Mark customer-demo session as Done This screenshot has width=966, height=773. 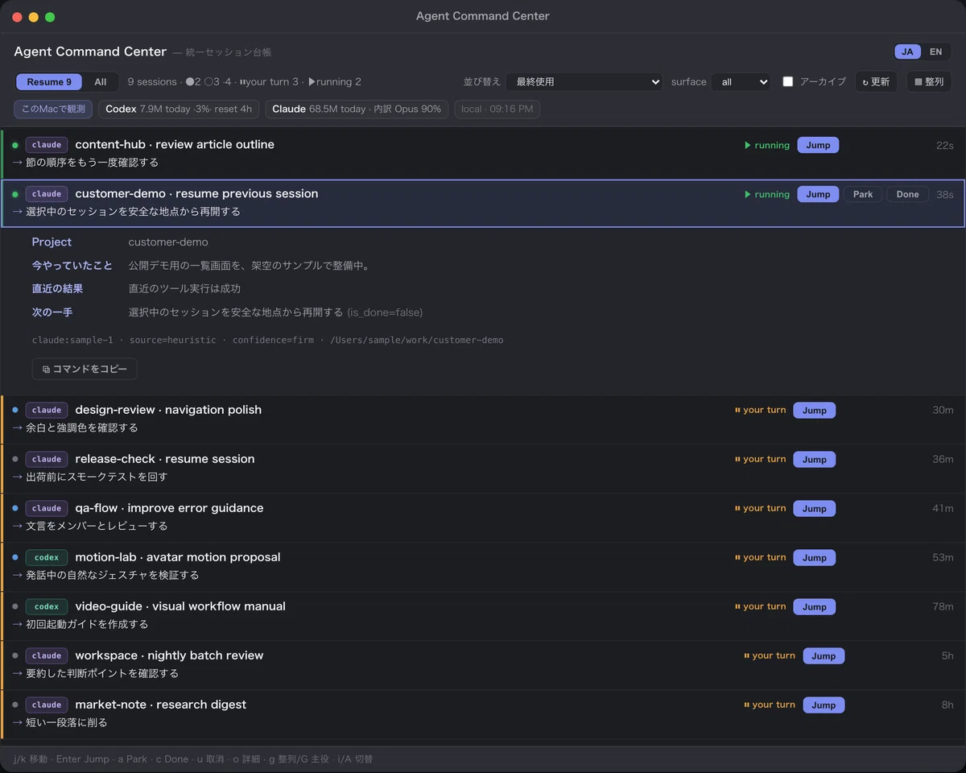pyautogui.click(x=907, y=194)
